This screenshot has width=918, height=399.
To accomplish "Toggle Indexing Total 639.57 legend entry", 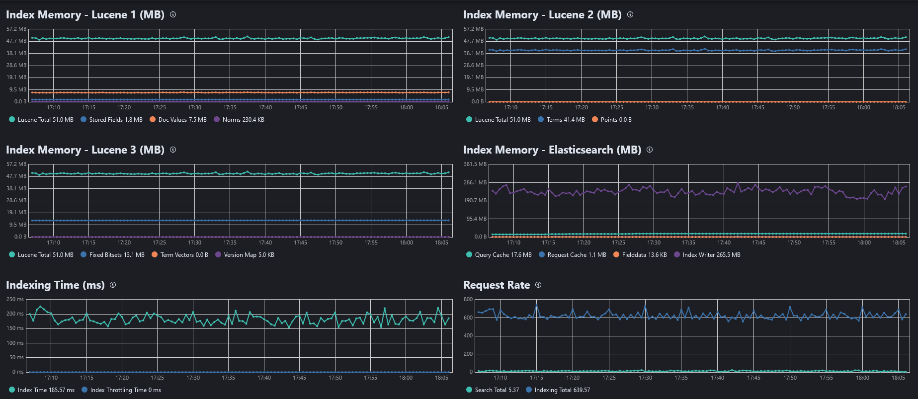I will tap(558, 390).
